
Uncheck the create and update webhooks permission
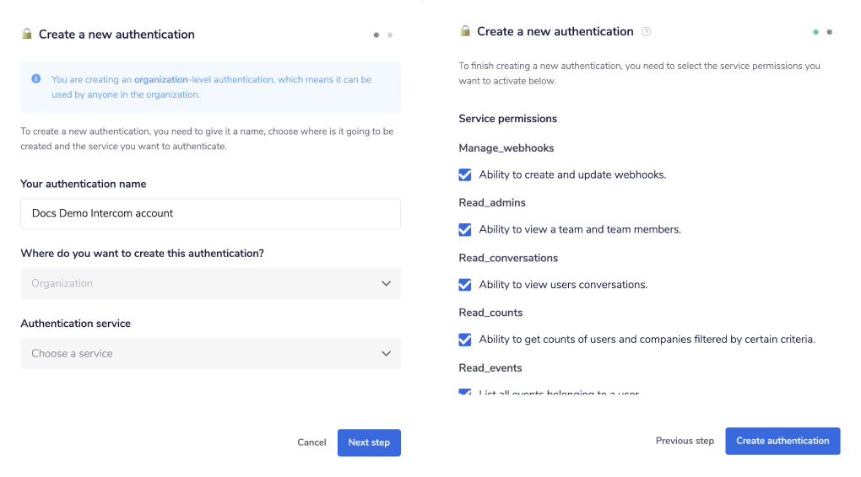[465, 174]
